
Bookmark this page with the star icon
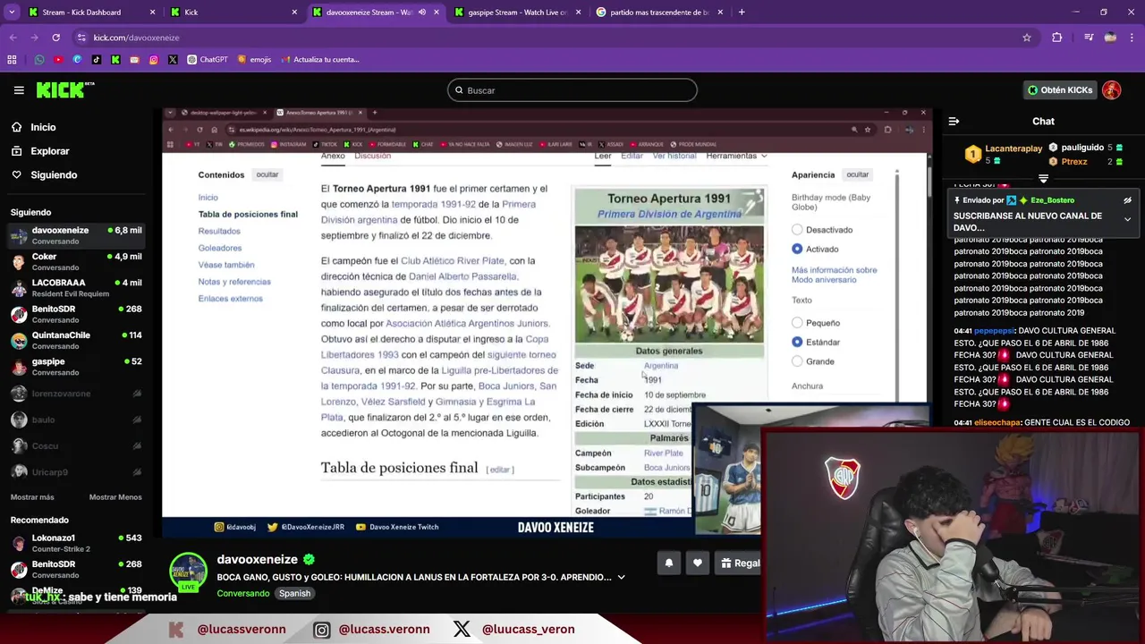(x=1027, y=38)
